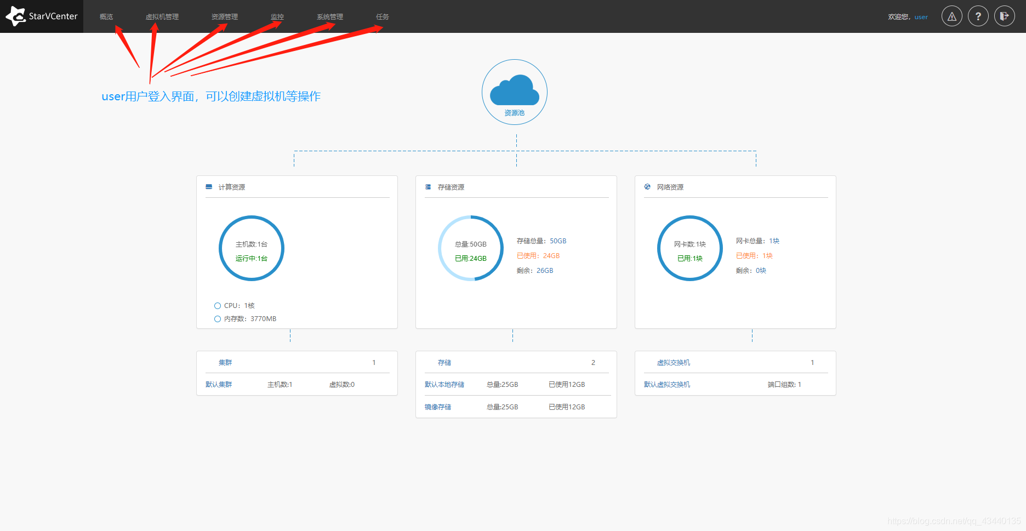The width and height of the screenshot is (1026, 531).
Task: Open the 存储 link
Action: [x=444, y=363]
